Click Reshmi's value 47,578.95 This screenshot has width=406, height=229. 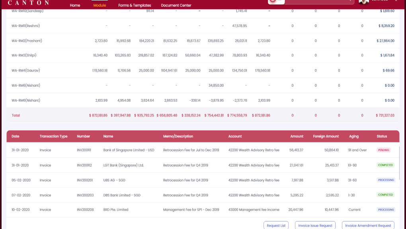(240, 25)
